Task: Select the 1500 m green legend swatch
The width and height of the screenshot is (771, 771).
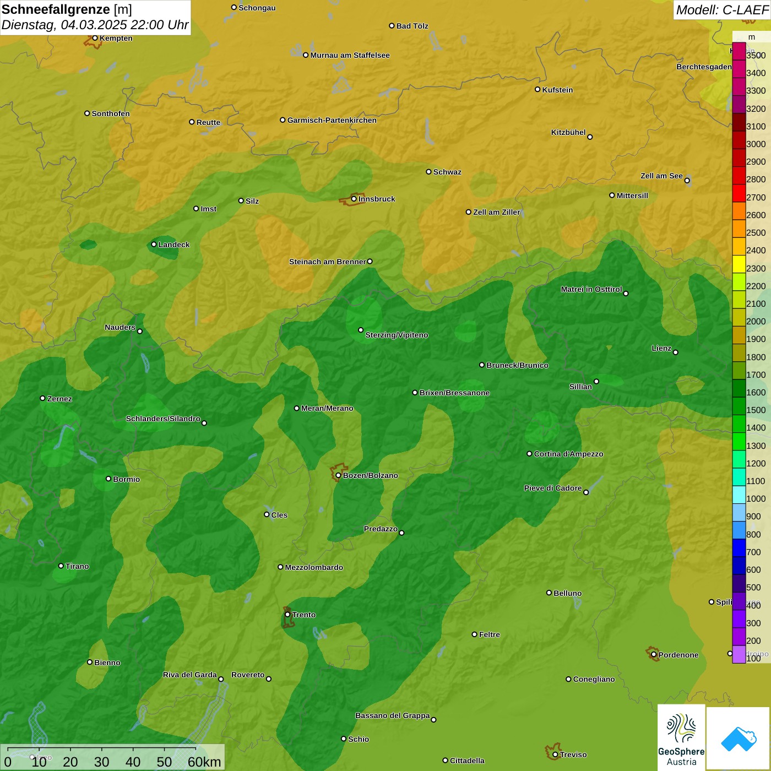Action: coord(739,406)
